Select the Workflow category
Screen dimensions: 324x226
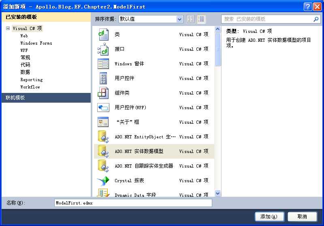pyautogui.click(x=30, y=87)
